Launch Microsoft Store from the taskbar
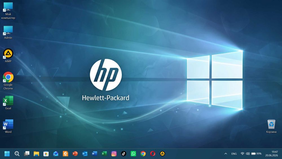This screenshot has height=159, width=282. (x=46, y=154)
